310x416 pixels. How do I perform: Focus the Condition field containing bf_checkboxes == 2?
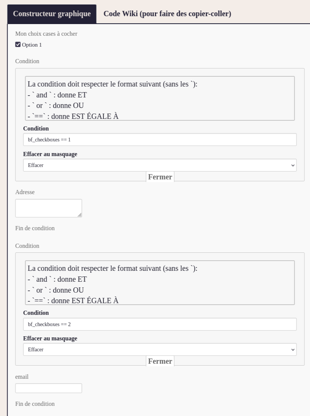pyautogui.click(x=160, y=324)
